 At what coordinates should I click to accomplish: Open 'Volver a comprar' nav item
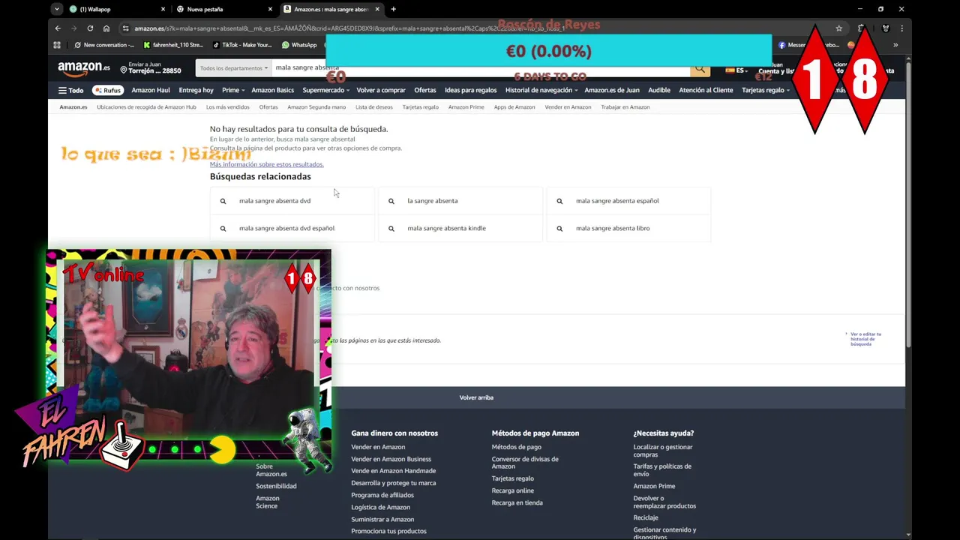[381, 90]
